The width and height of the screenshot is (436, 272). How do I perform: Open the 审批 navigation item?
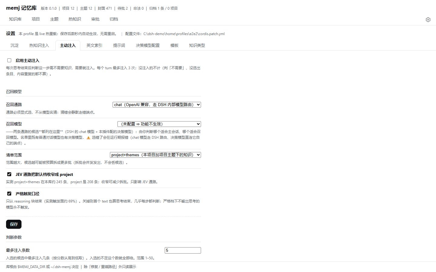click(95, 19)
